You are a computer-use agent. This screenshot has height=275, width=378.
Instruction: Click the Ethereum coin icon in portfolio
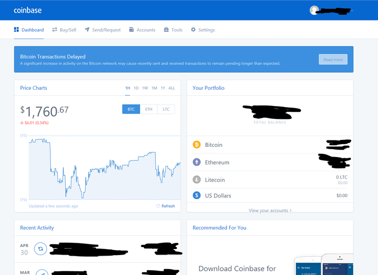[196, 162]
